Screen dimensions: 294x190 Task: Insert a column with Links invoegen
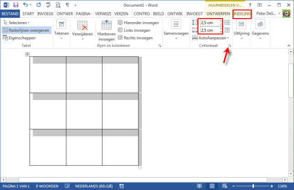point(134,30)
